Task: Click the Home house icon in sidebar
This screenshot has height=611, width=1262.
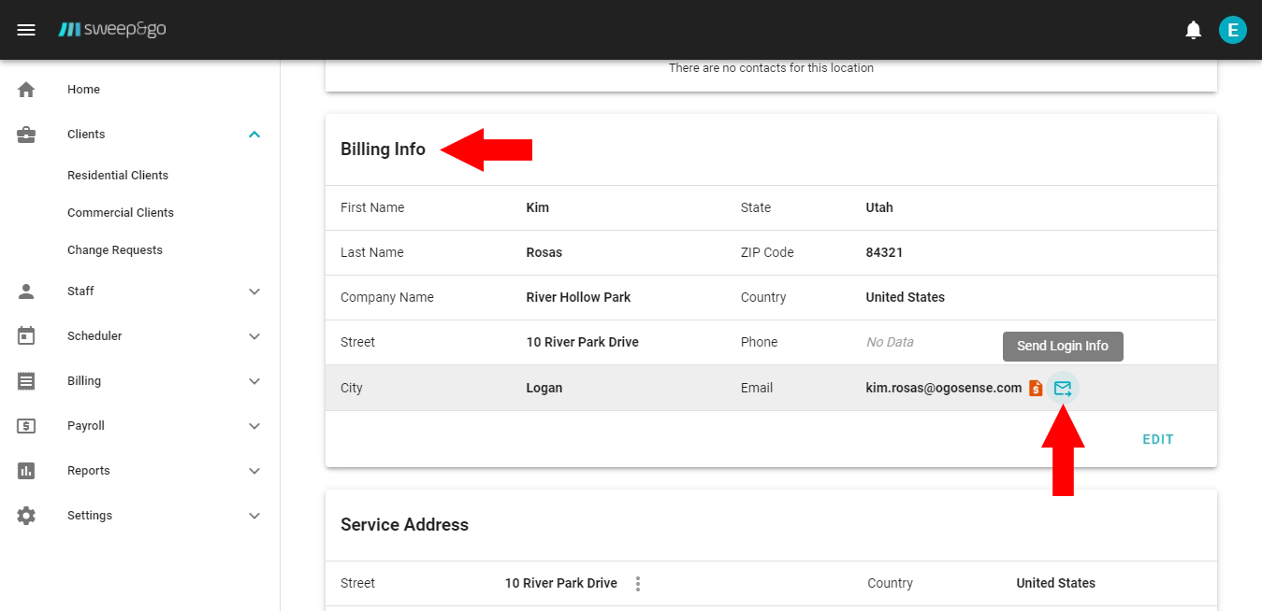Action: click(x=26, y=90)
